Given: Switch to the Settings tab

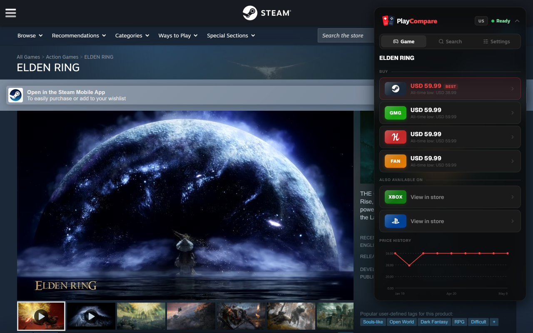Looking at the screenshot, I should [496, 42].
